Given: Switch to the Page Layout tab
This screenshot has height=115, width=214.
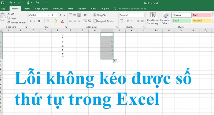Looking at the screenshot, I should [x=41, y=9].
